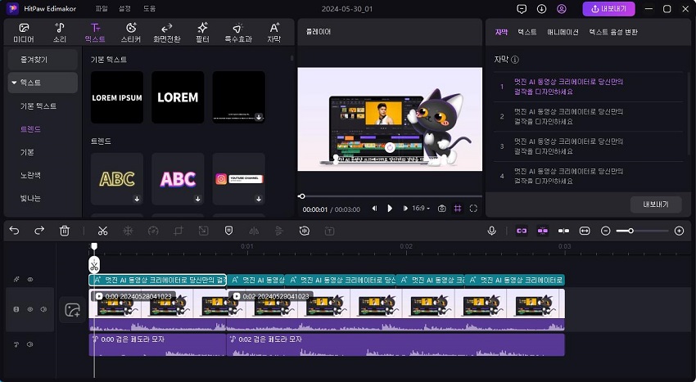The height and width of the screenshot is (382, 696).
Task: Toggle timeline magnetic snapping
Action: [x=542, y=231]
